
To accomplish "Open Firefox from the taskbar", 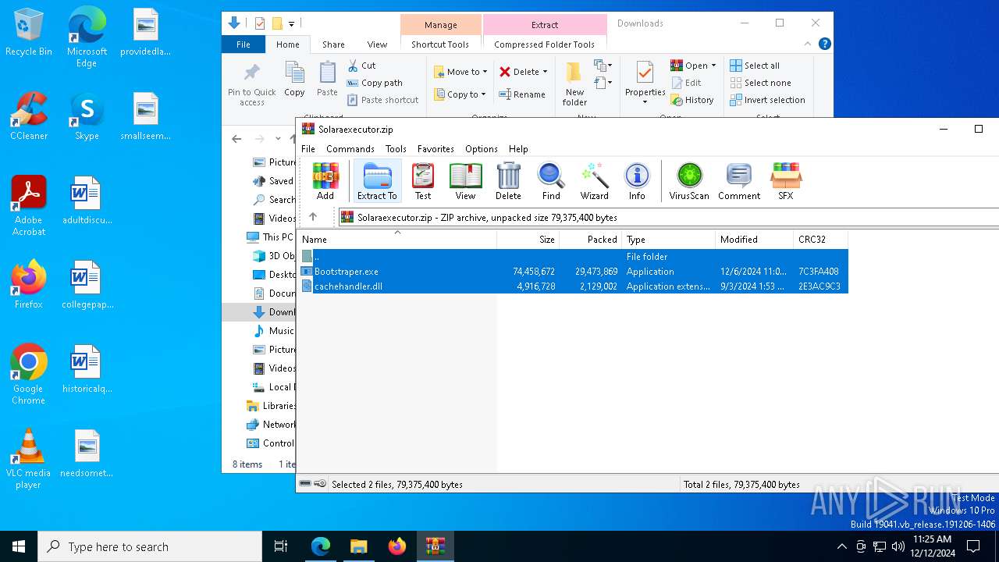I will click(397, 546).
